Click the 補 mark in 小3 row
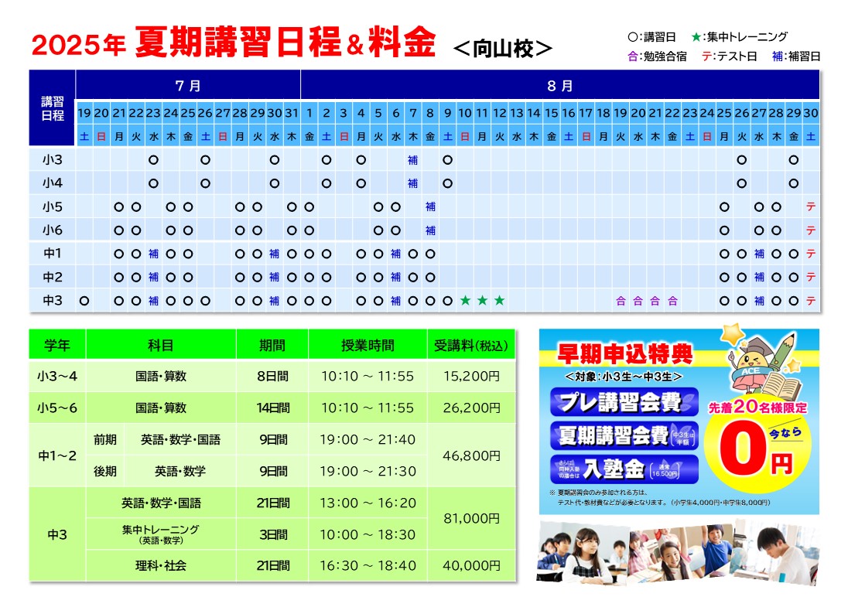 click(x=412, y=160)
